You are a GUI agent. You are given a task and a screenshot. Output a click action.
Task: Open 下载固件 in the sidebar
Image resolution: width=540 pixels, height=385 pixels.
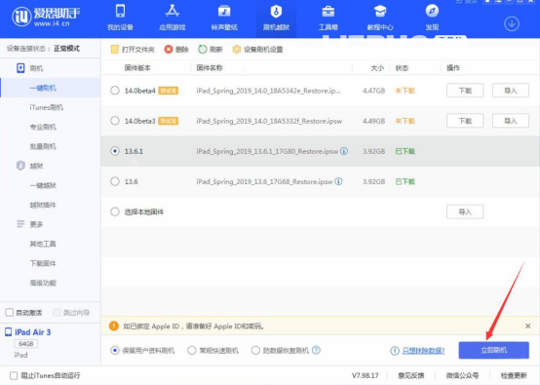43,263
